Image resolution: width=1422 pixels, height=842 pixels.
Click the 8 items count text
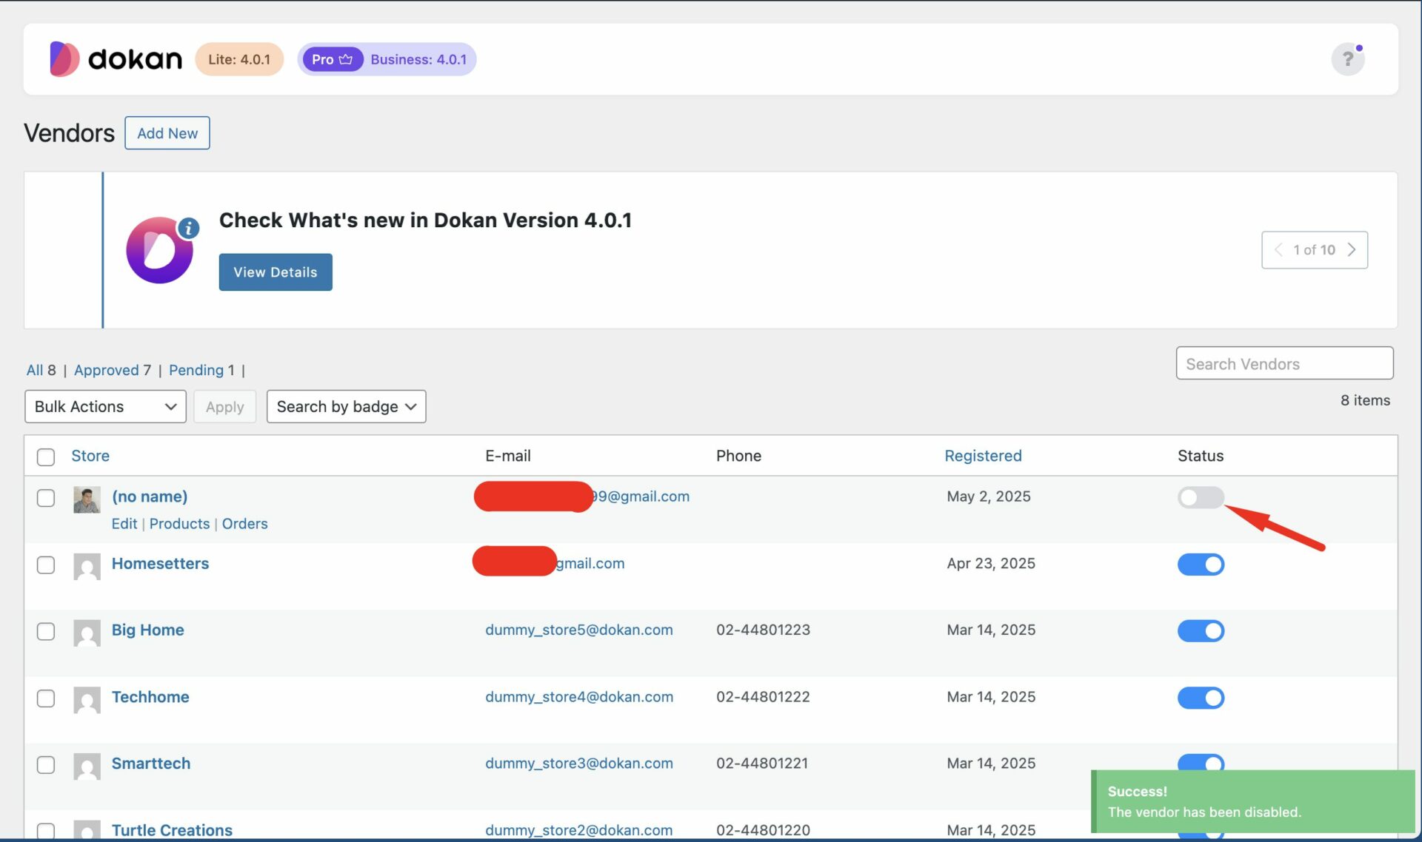pos(1365,400)
